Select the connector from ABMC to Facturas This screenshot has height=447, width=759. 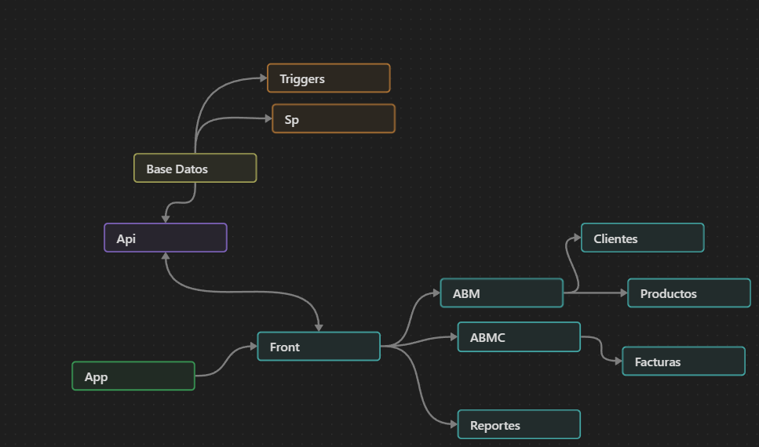601,348
